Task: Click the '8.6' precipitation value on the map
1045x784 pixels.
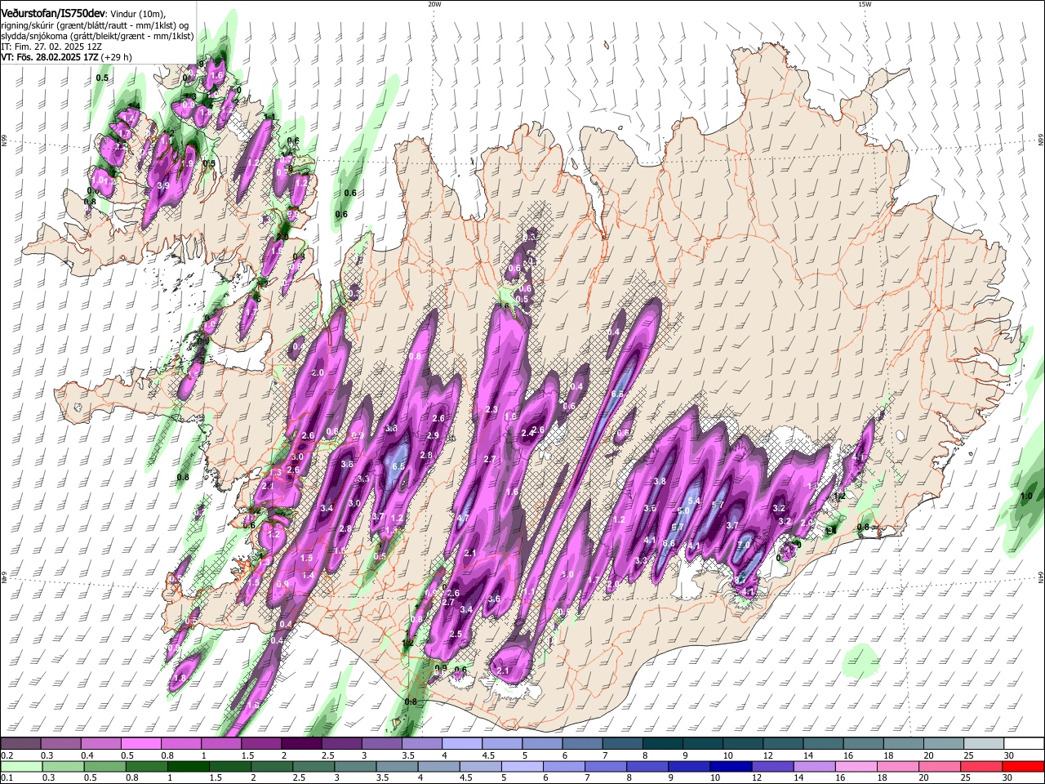Action: click(x=669, y=544)
